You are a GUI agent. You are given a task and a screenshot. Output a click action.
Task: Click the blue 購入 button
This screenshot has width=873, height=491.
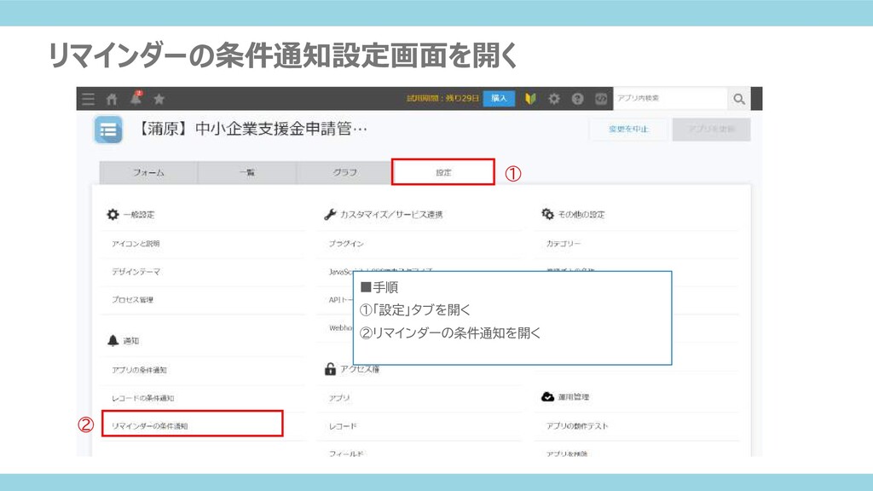499,99
